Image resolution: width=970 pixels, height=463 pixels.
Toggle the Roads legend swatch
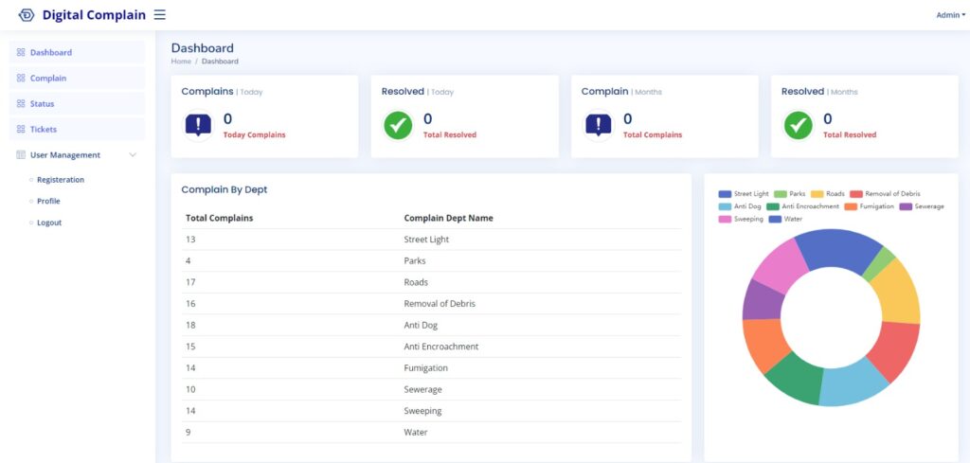click(817, 194)
